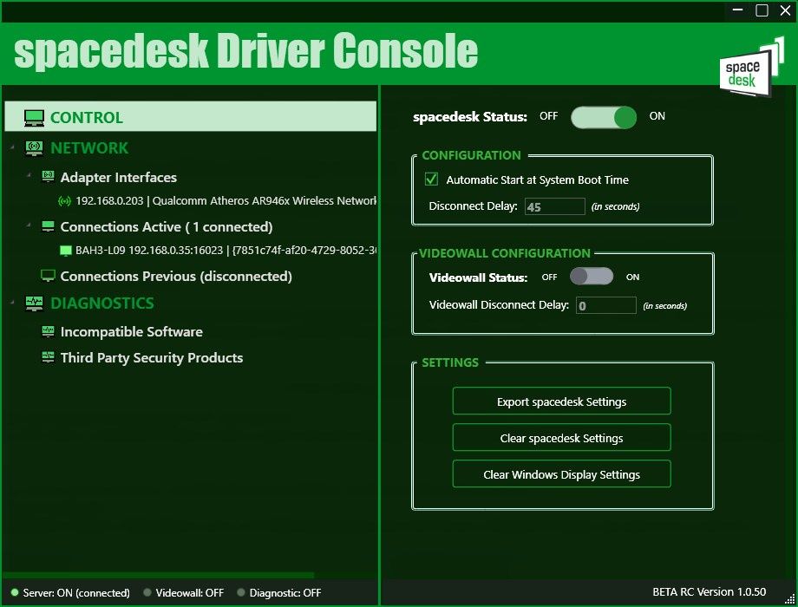Click the Incompatible Software icon
This screenshot has height=607, width=798.
click(48, 331)
